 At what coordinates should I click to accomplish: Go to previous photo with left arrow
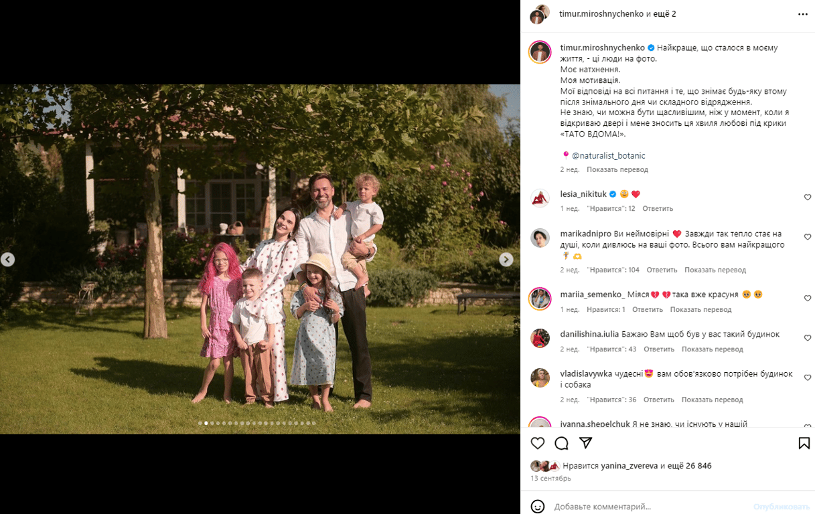pyautogui.click(x=7, y=259)
